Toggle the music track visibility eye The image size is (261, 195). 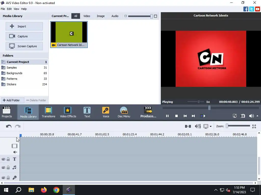(3, 168)
